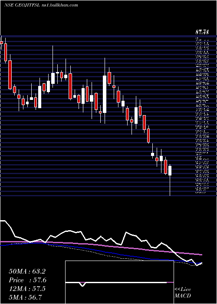Click the Price : 57.6 label

(27, 280)
